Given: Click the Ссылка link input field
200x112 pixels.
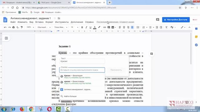Looking at the screenshot, I should tap(82, 70).
